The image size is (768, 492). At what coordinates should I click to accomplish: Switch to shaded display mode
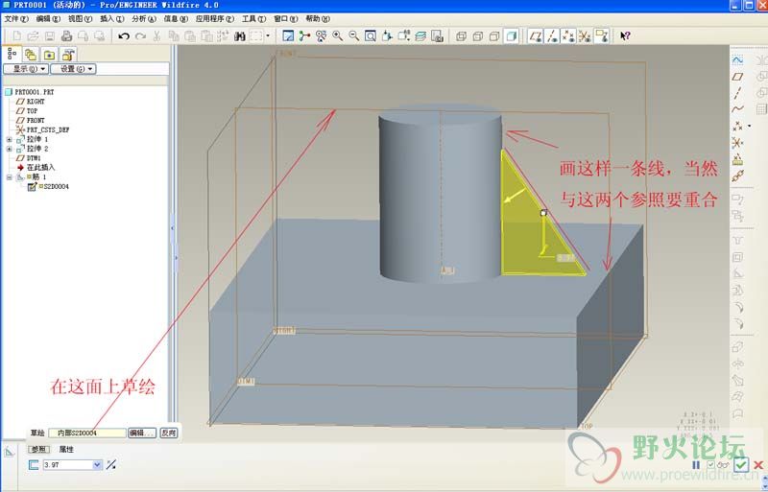point(511,35)
